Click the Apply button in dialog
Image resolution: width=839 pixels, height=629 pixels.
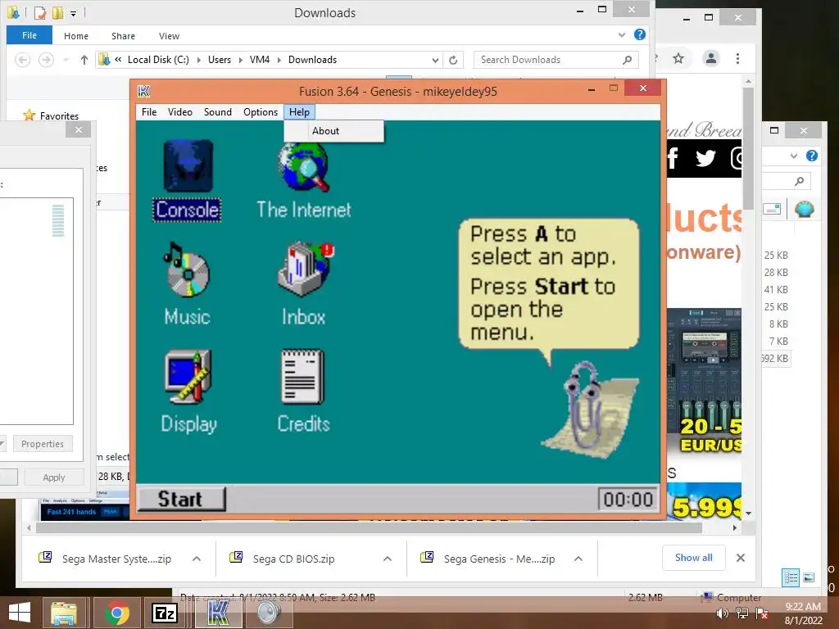click(x=53, y=477)
